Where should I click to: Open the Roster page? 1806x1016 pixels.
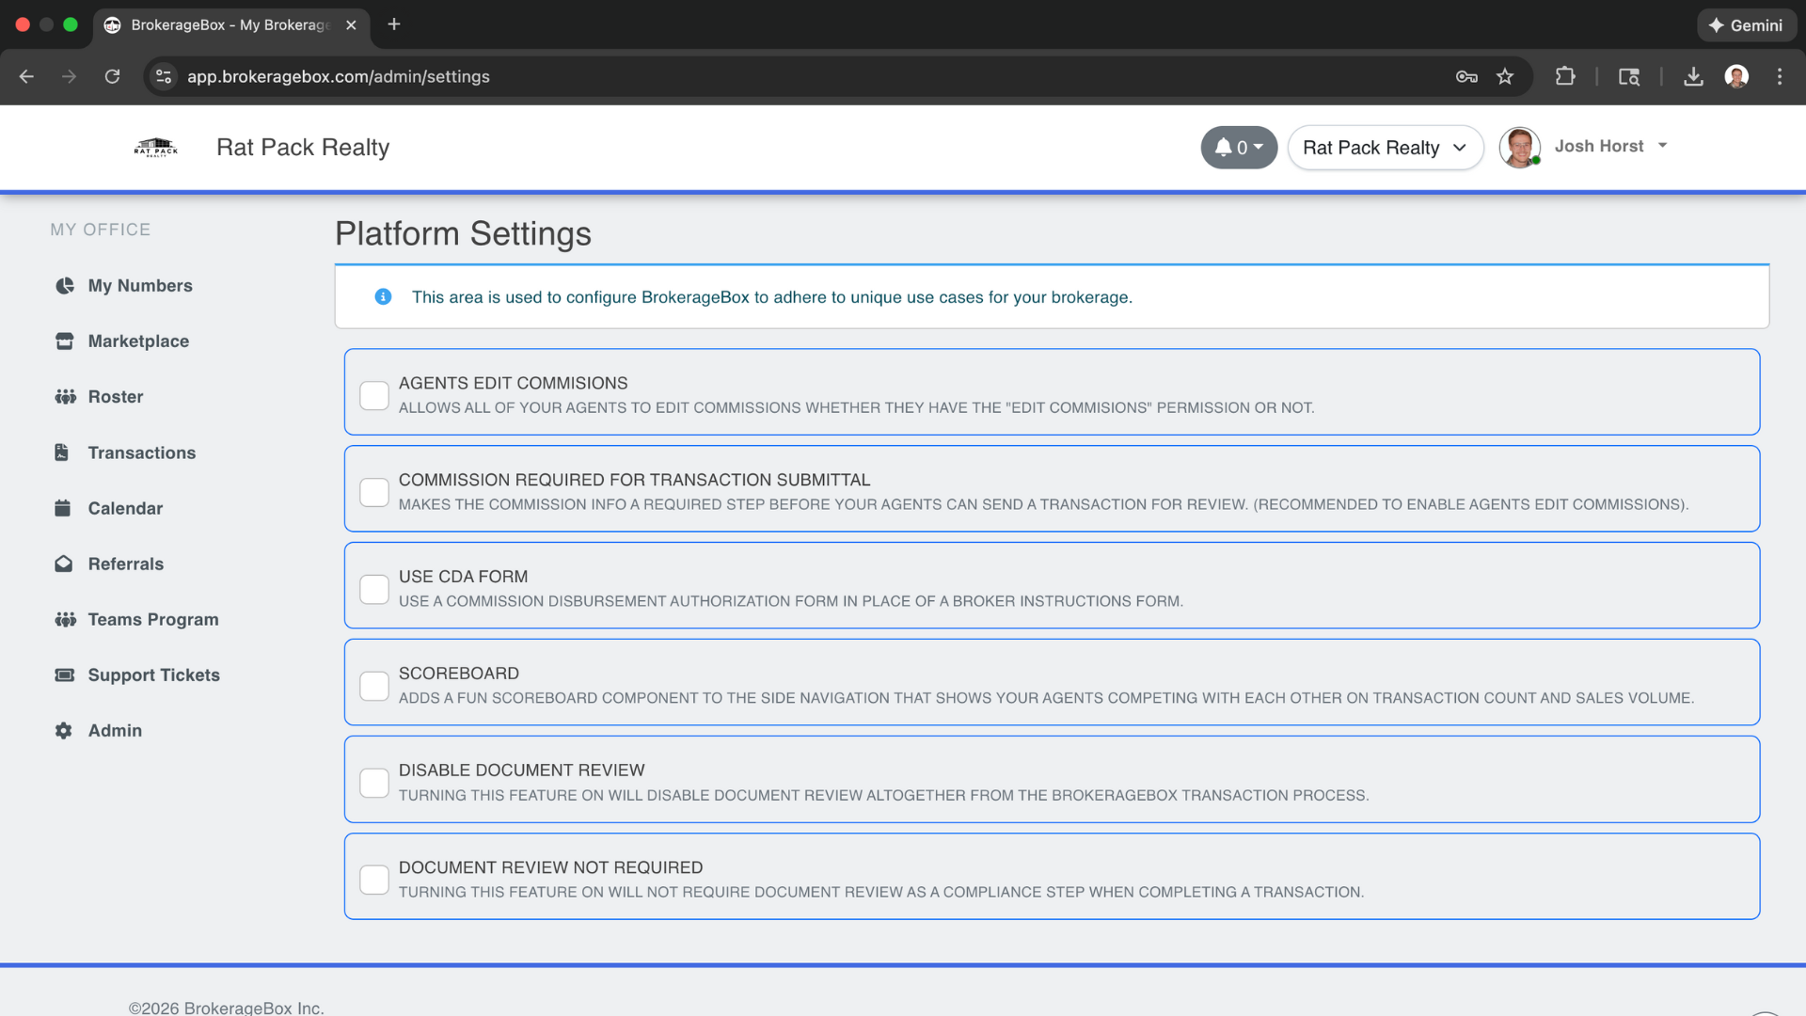(x=116, y=397)
